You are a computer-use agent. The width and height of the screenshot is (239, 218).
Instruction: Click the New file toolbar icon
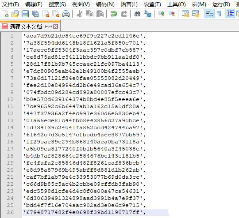coord(5,14)
